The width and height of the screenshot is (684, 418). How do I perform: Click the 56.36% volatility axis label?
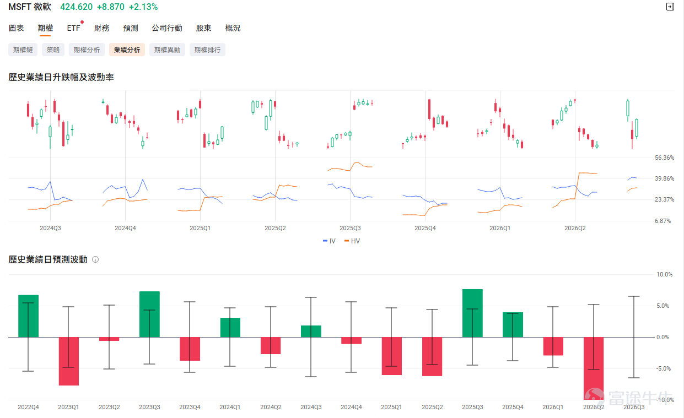664,158
